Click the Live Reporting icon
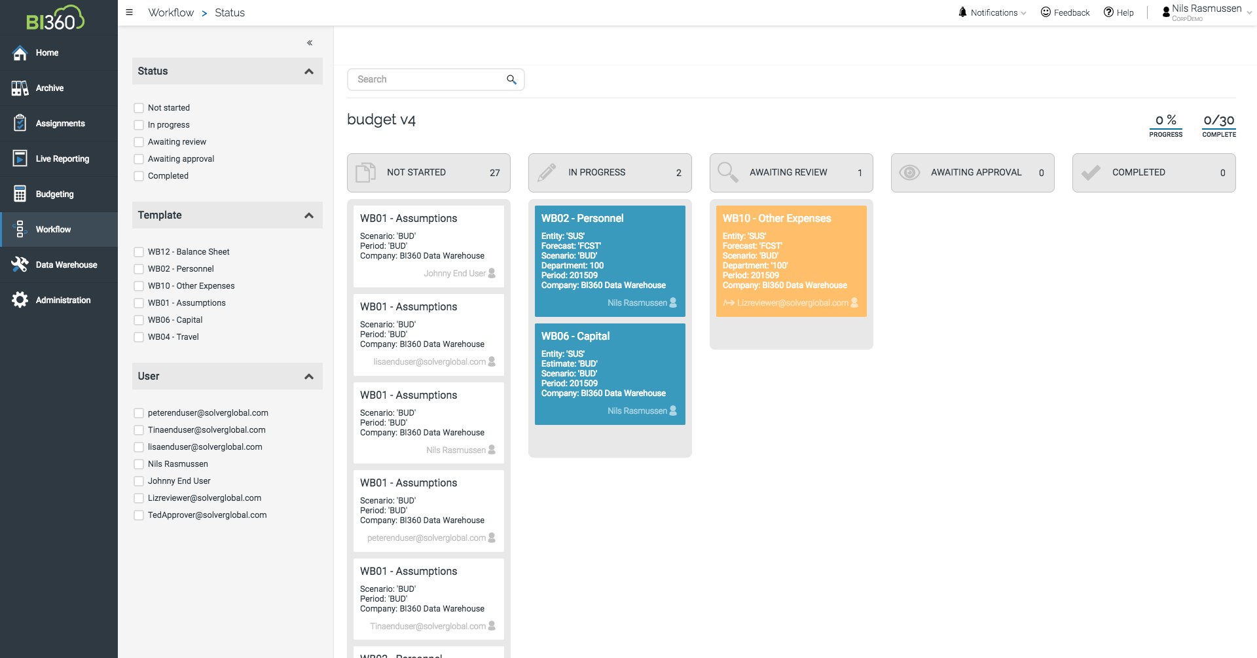Image resolution: width=1257 pixels, height=658 pixels. (x=20, y=158)
